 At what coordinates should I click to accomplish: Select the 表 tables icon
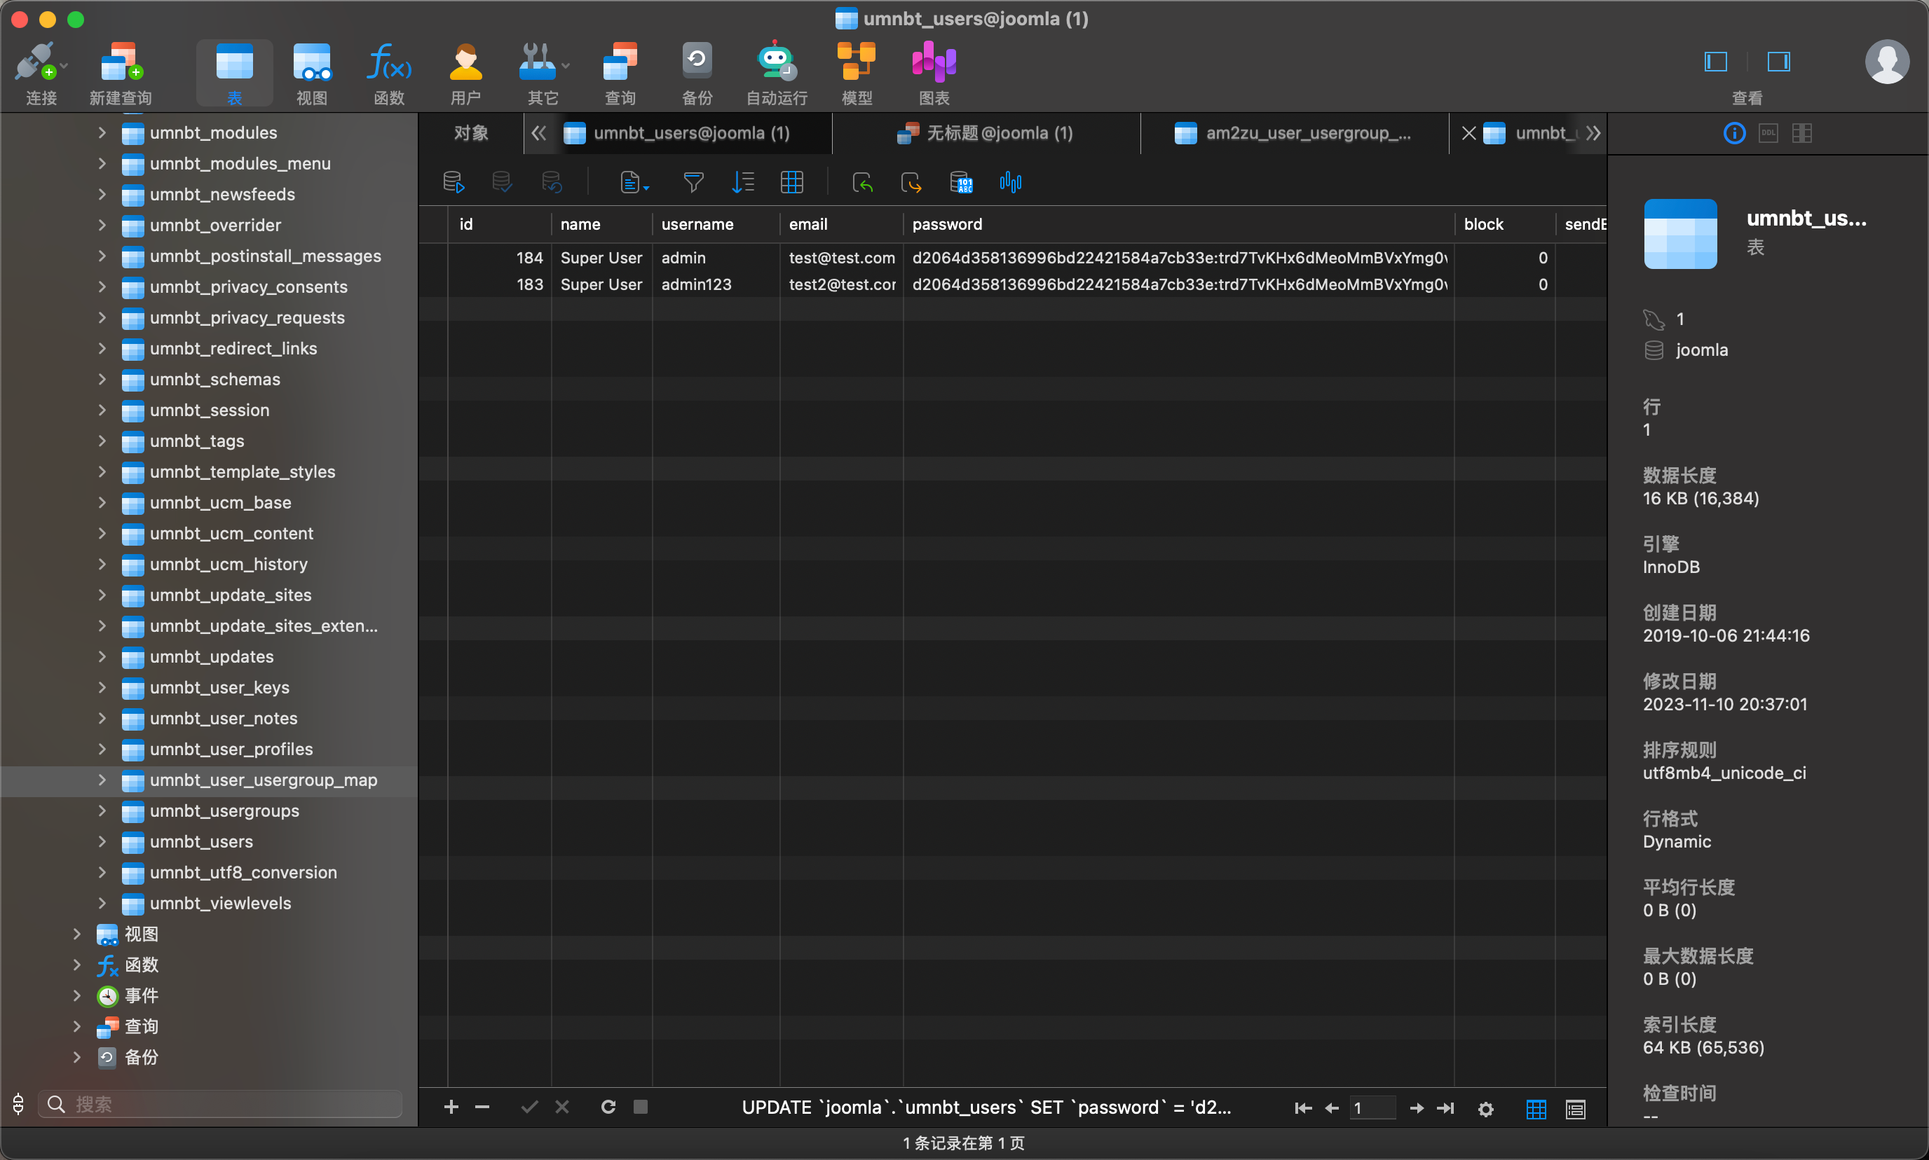pos(234,74)
